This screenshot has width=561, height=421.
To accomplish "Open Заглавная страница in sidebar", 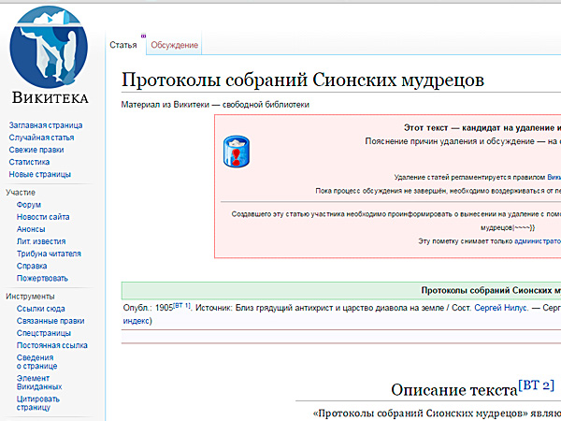I will [x=45, y=125].
